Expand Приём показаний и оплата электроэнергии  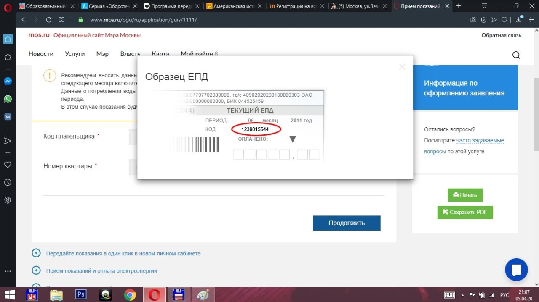click(101, 271)
